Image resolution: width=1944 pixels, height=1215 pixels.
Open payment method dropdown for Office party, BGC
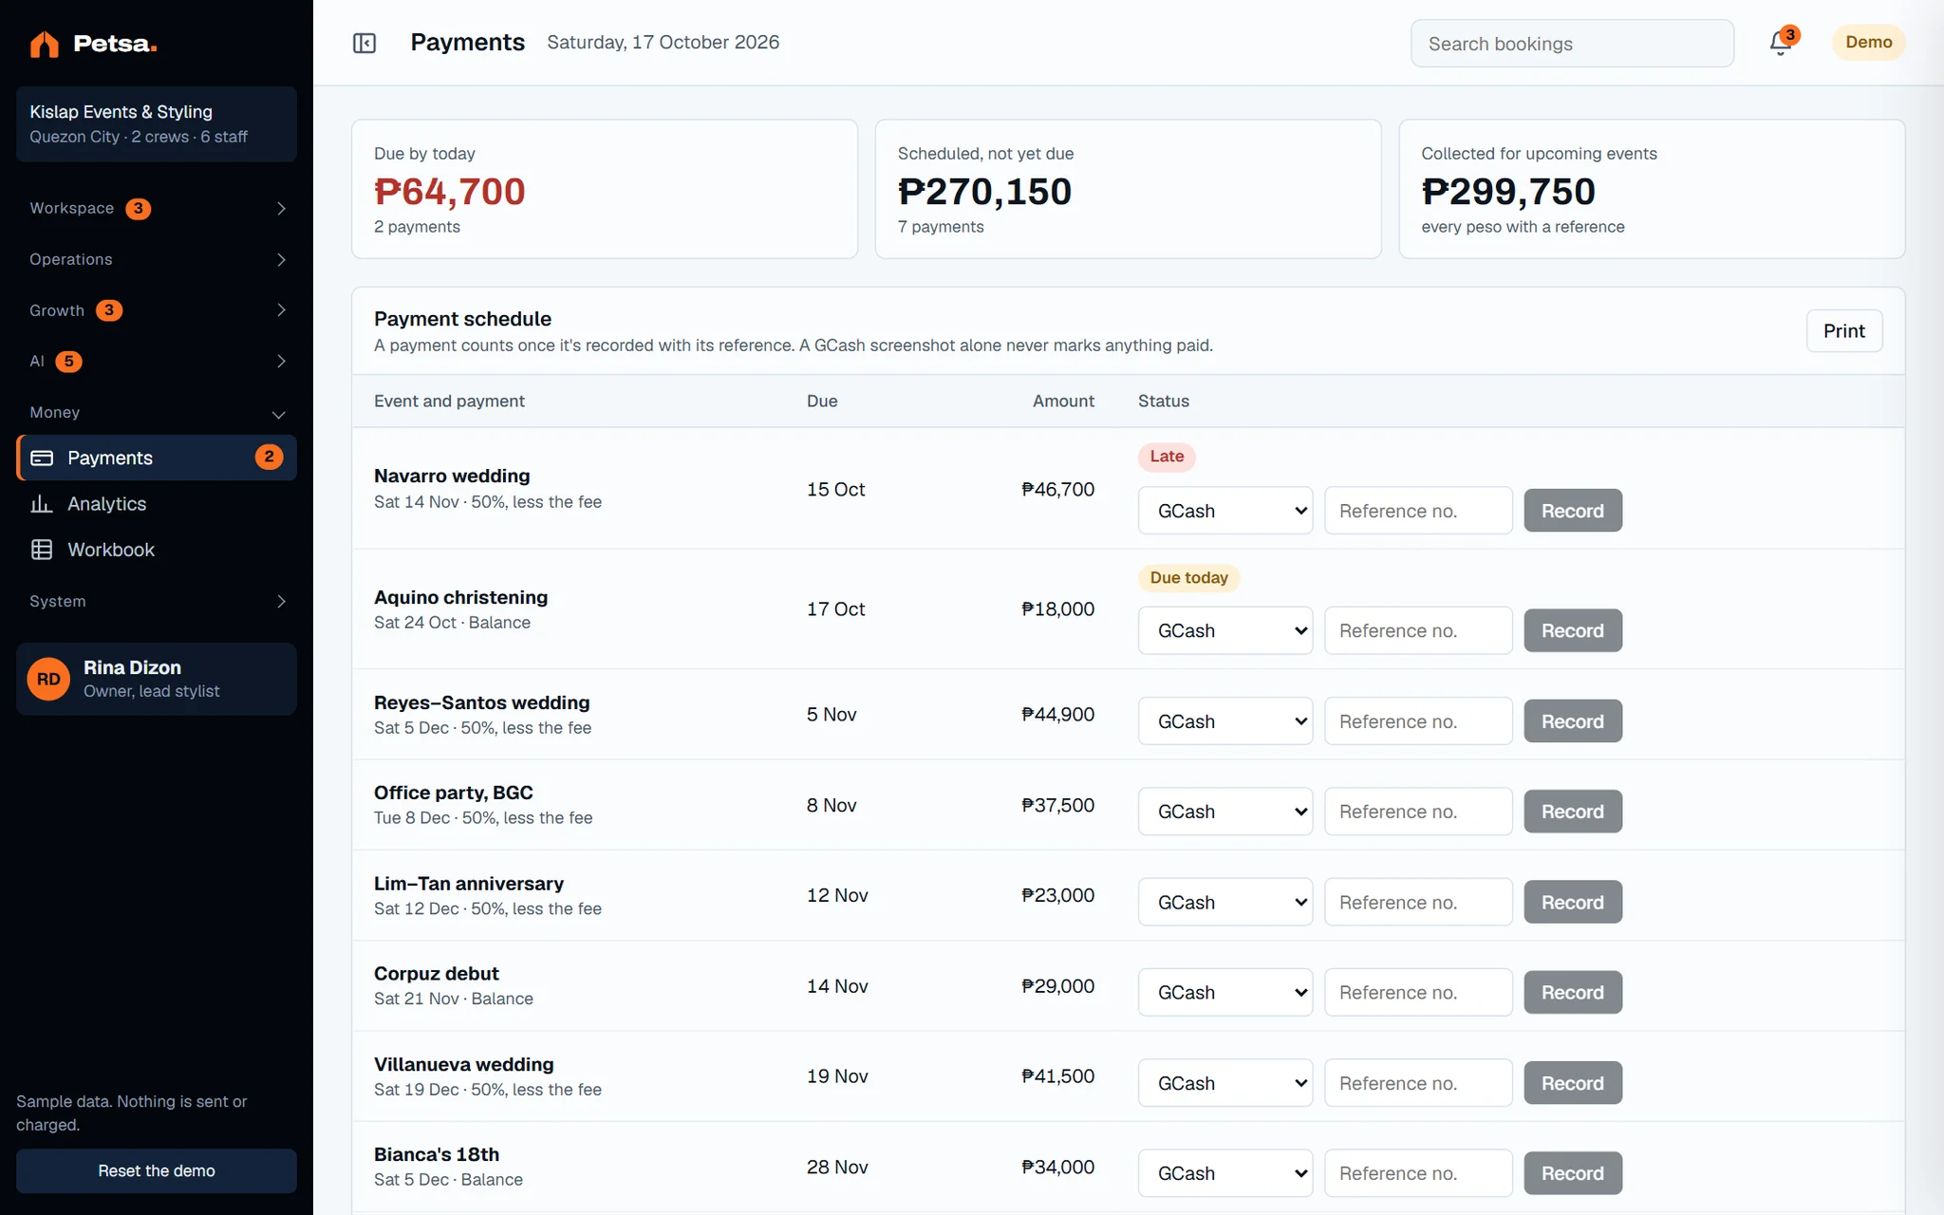1225,812
